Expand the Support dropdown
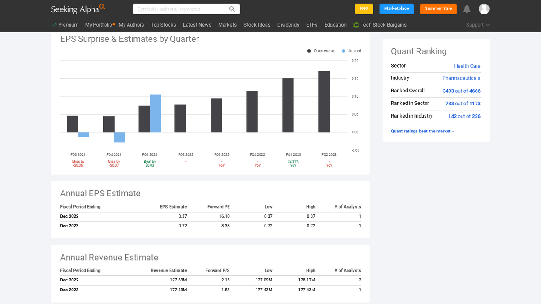 point(478,25)
